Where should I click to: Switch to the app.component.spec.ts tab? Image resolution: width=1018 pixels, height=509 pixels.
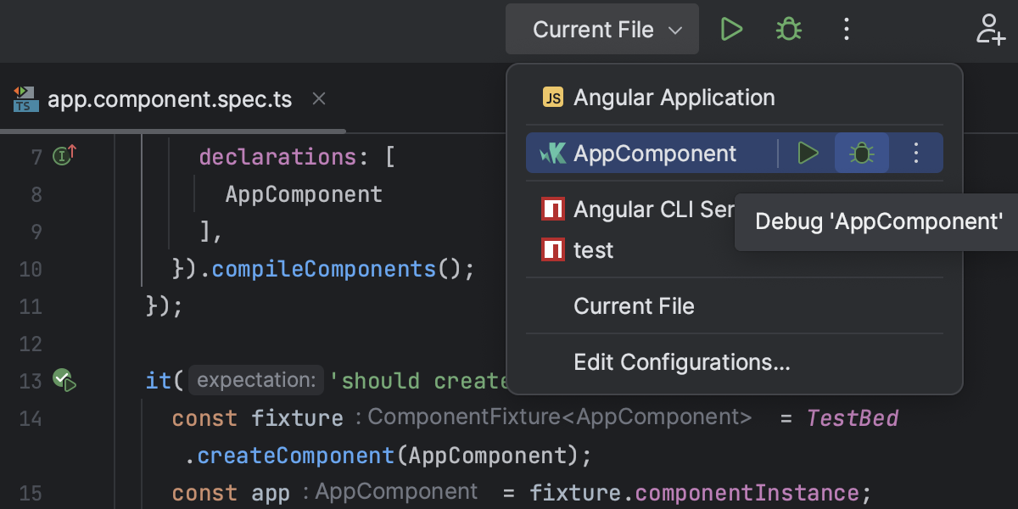[168, 98]
